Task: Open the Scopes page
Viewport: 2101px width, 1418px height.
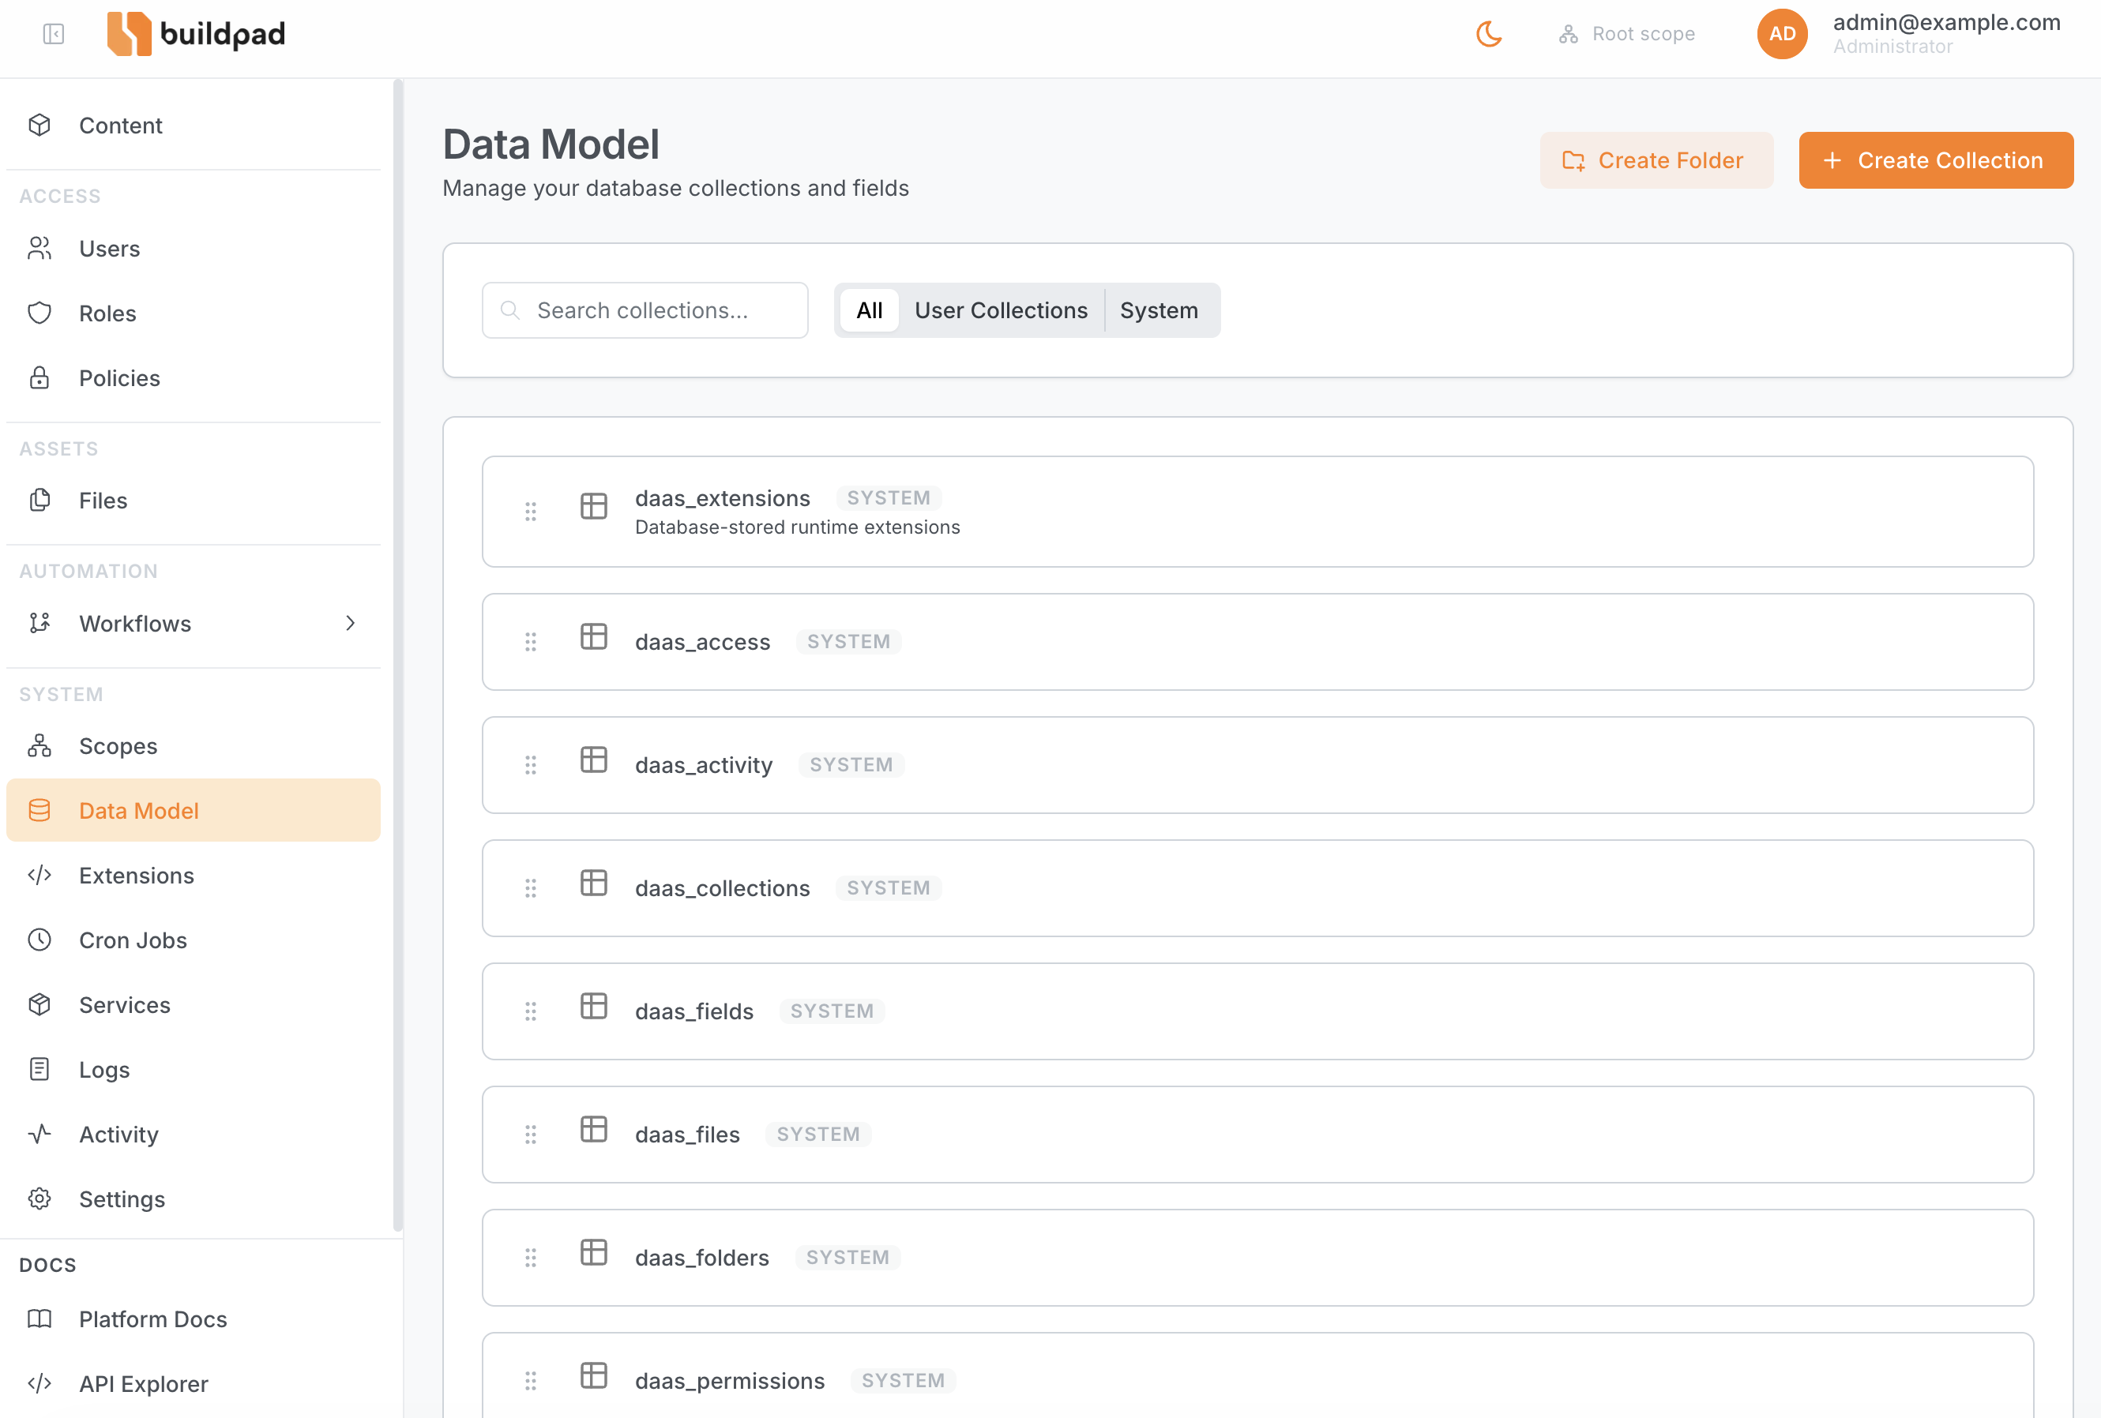Action: tap(194, 747)
